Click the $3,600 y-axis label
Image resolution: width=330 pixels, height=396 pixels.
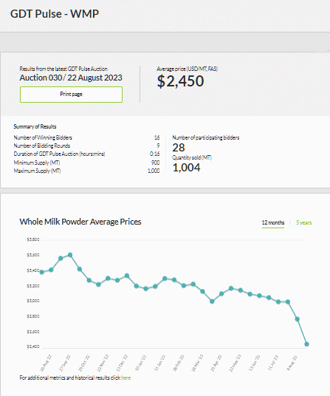33,255
